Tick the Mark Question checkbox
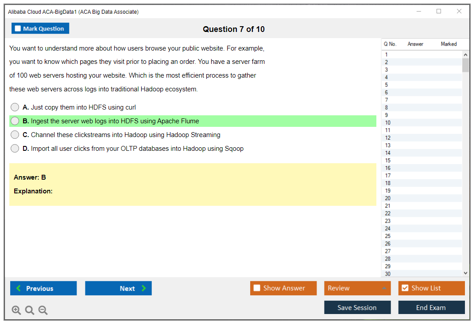 click(x=18, y=29)
